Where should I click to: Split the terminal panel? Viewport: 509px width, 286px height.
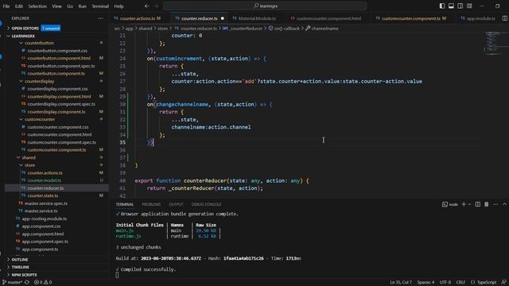pyautogui.click(x=477, y=204)
